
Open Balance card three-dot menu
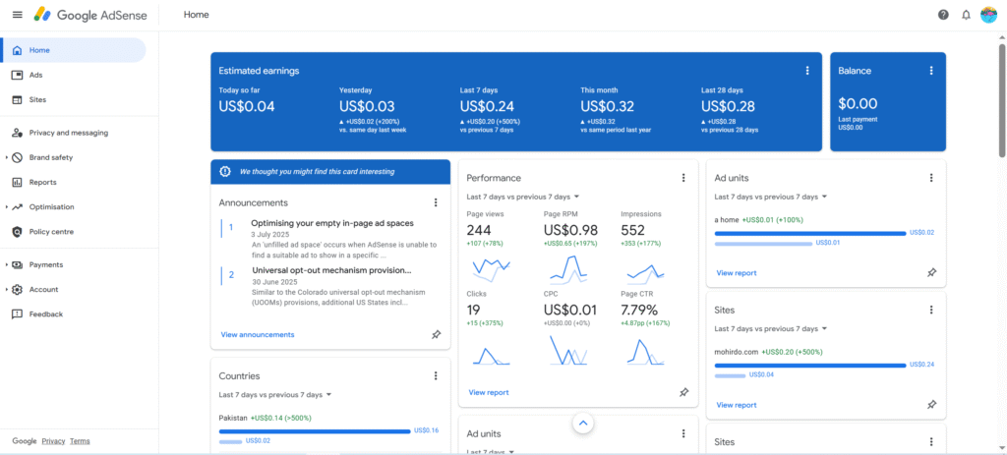[931, 71]
